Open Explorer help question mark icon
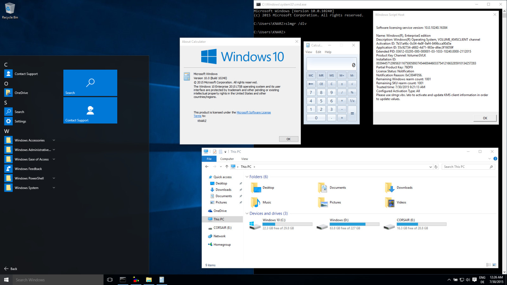The image size is (507, 285). (x=495, y=159)
